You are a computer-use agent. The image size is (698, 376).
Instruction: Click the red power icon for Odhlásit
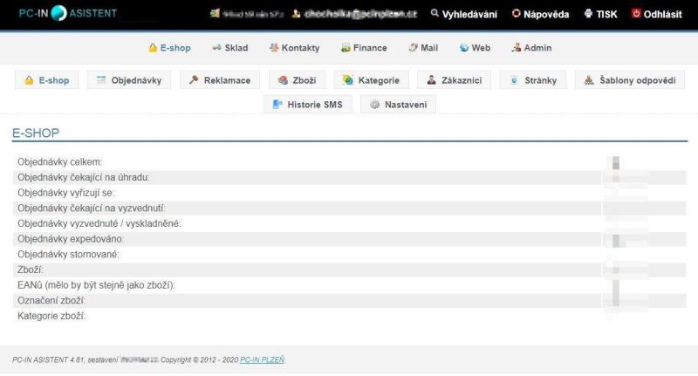coord(635,14)
